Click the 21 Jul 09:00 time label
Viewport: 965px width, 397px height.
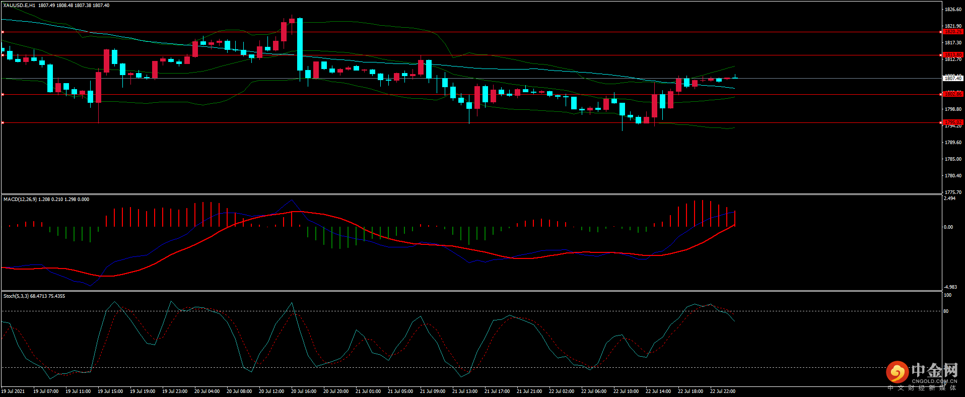tap(433, 391)
